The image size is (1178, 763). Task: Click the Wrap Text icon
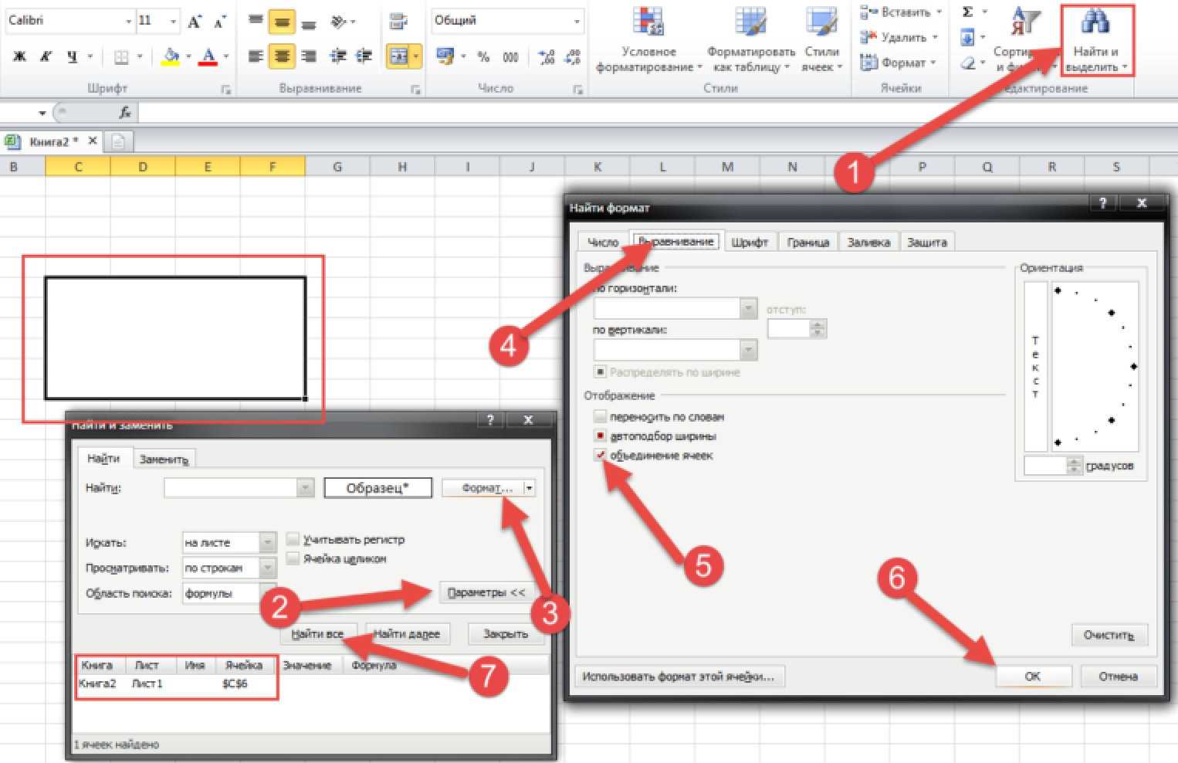point(398,22)
